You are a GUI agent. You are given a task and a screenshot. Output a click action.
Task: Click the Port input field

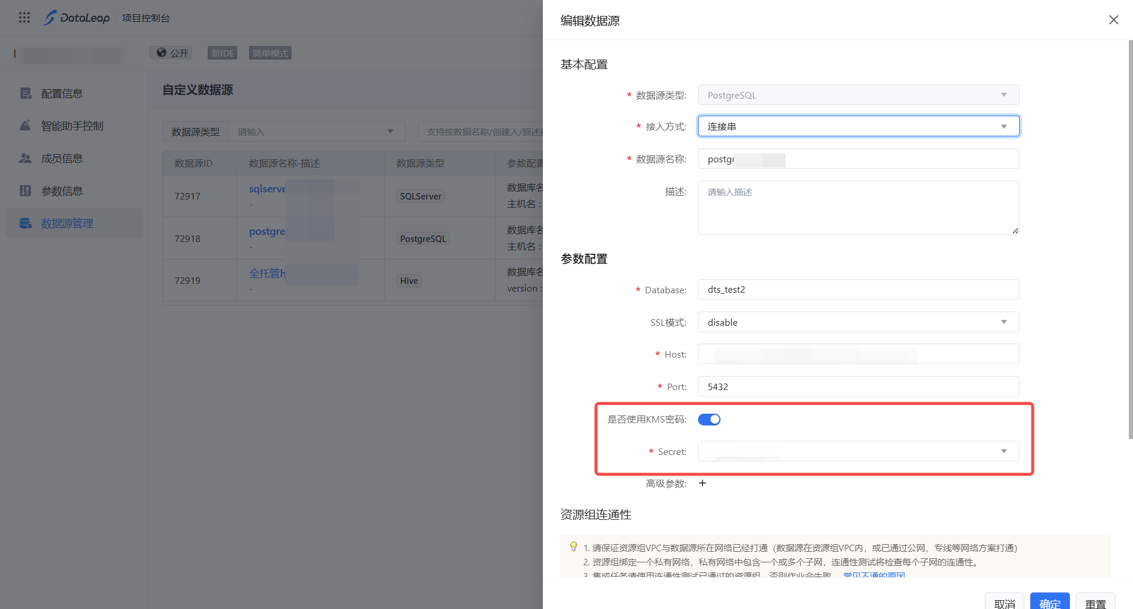point(859,387)
